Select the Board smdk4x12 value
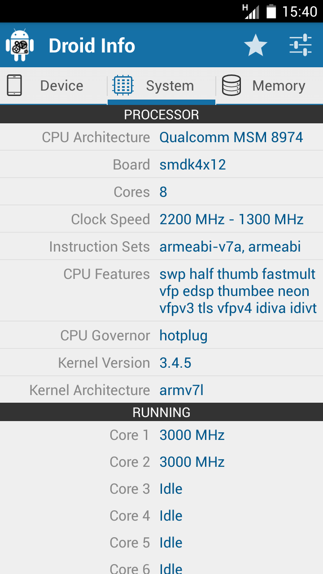The image size is (323, 574). coord(192,165)
